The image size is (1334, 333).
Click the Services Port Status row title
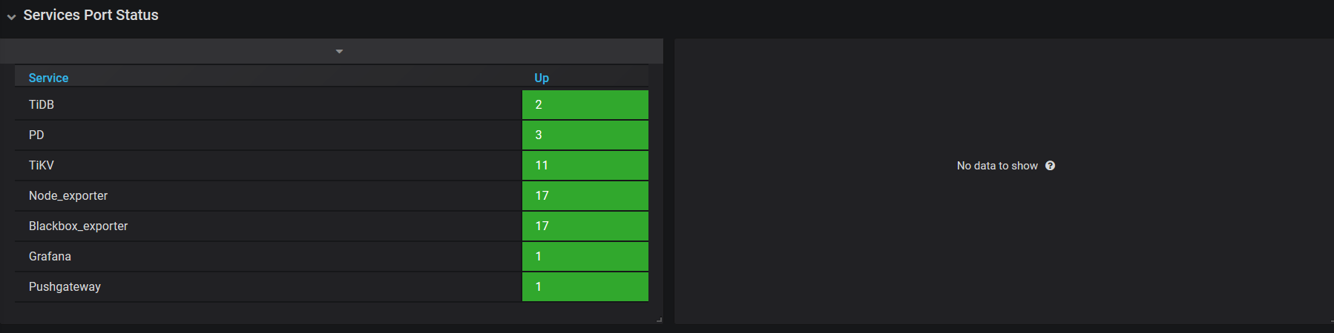[x=91, y=15]
